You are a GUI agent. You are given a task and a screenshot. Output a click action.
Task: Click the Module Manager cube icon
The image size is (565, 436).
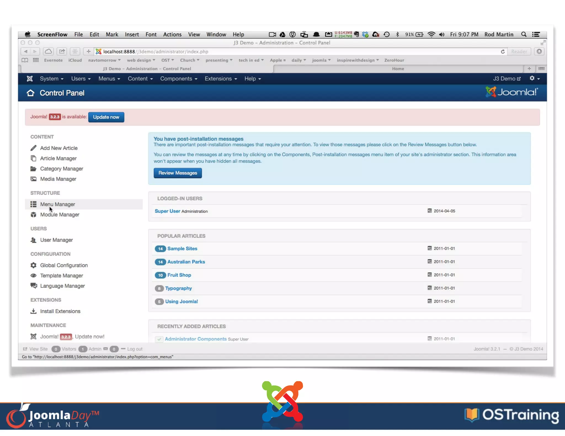tap(33, 215)
